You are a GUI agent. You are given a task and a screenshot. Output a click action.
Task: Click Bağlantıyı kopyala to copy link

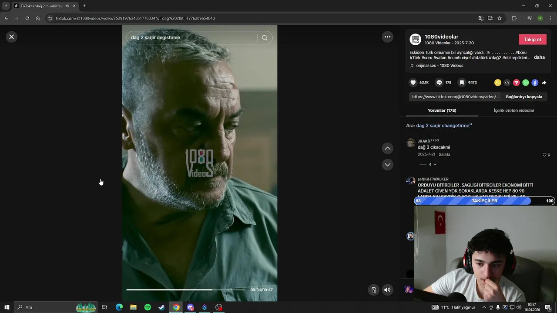pos(524,97)
